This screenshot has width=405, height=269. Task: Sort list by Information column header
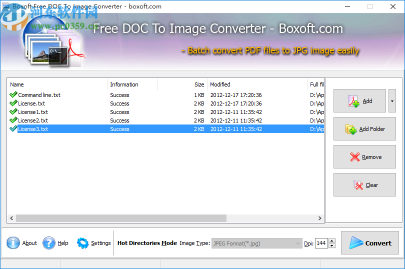click(132, 84)
